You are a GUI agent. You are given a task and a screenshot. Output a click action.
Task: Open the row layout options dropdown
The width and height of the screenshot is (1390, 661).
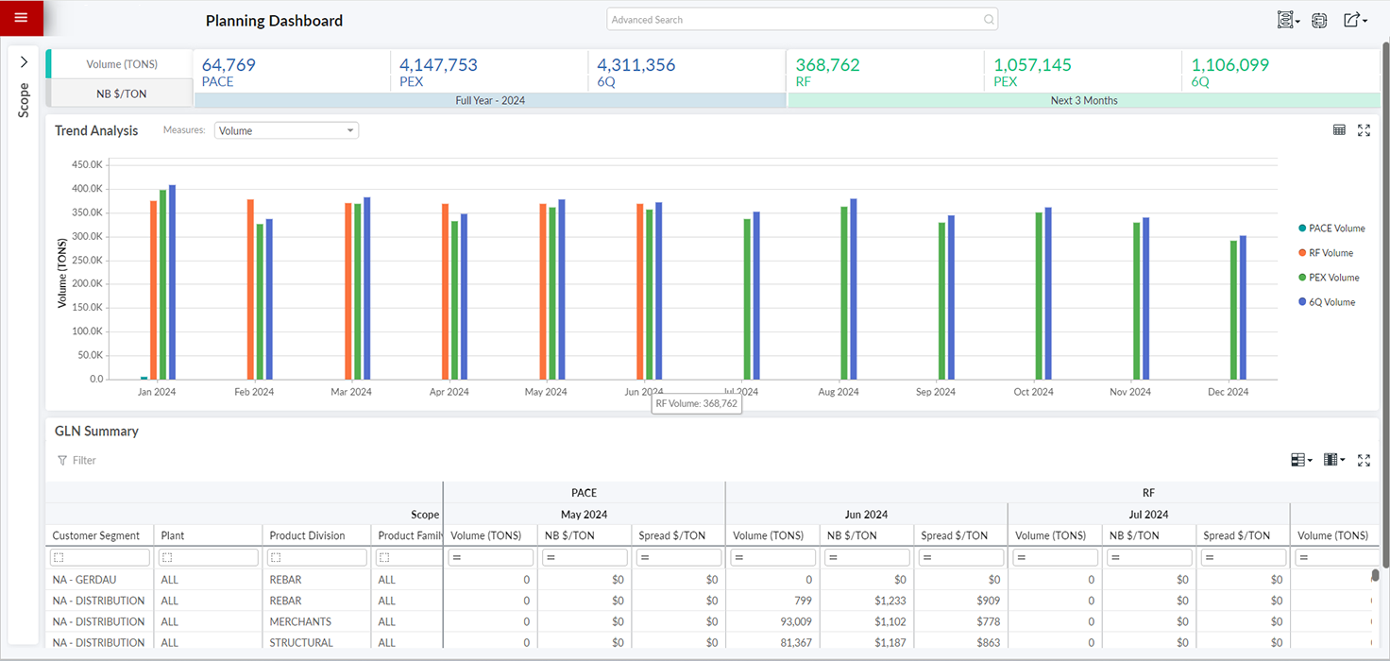[x=1301, y=460]
